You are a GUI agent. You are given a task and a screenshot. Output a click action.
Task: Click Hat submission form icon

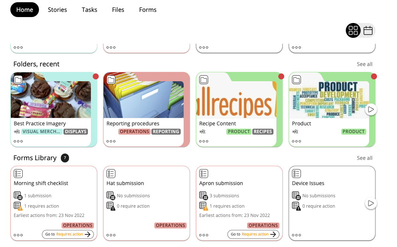coord(111,174)
